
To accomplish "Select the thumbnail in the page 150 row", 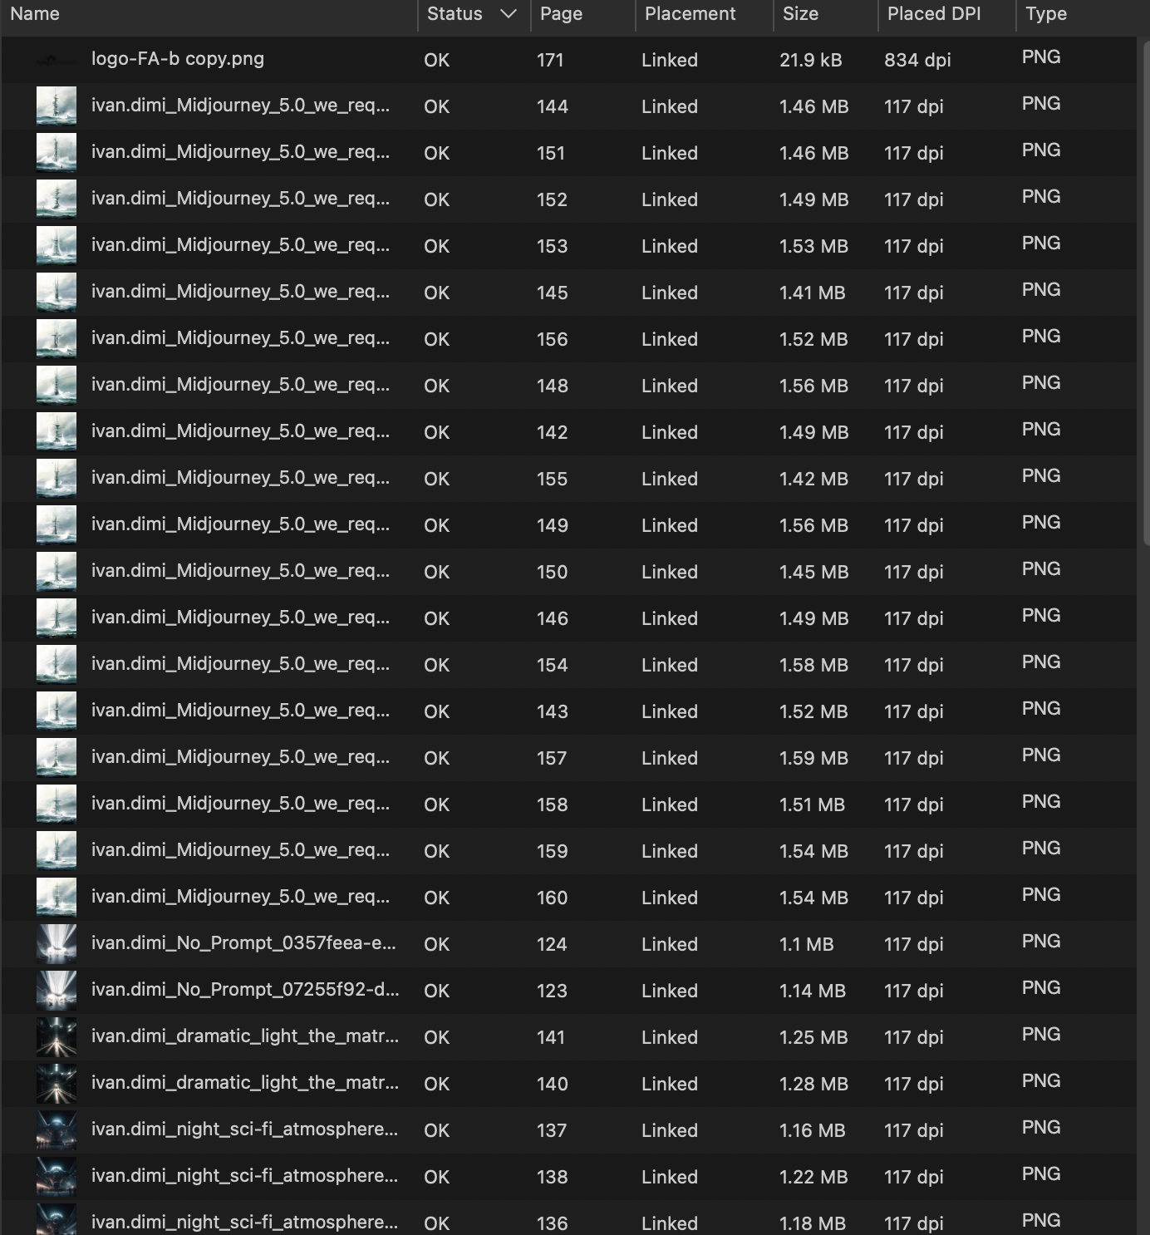I will point(57,572).
